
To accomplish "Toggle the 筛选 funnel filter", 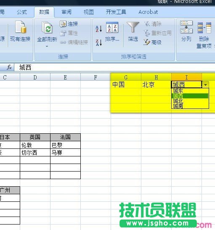I will [133, 27].
